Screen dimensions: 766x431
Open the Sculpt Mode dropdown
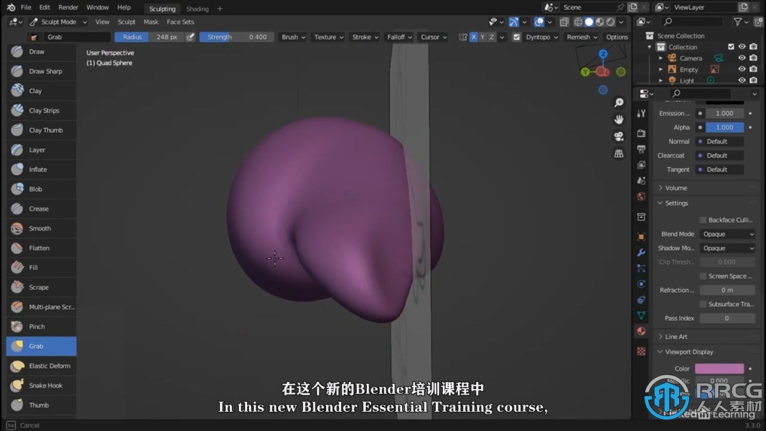coord(59,22)
